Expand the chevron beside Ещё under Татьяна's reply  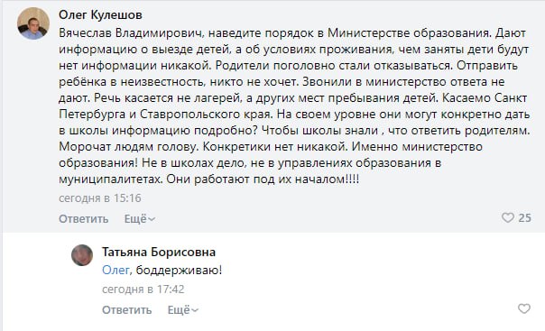(x=195, y=310)
